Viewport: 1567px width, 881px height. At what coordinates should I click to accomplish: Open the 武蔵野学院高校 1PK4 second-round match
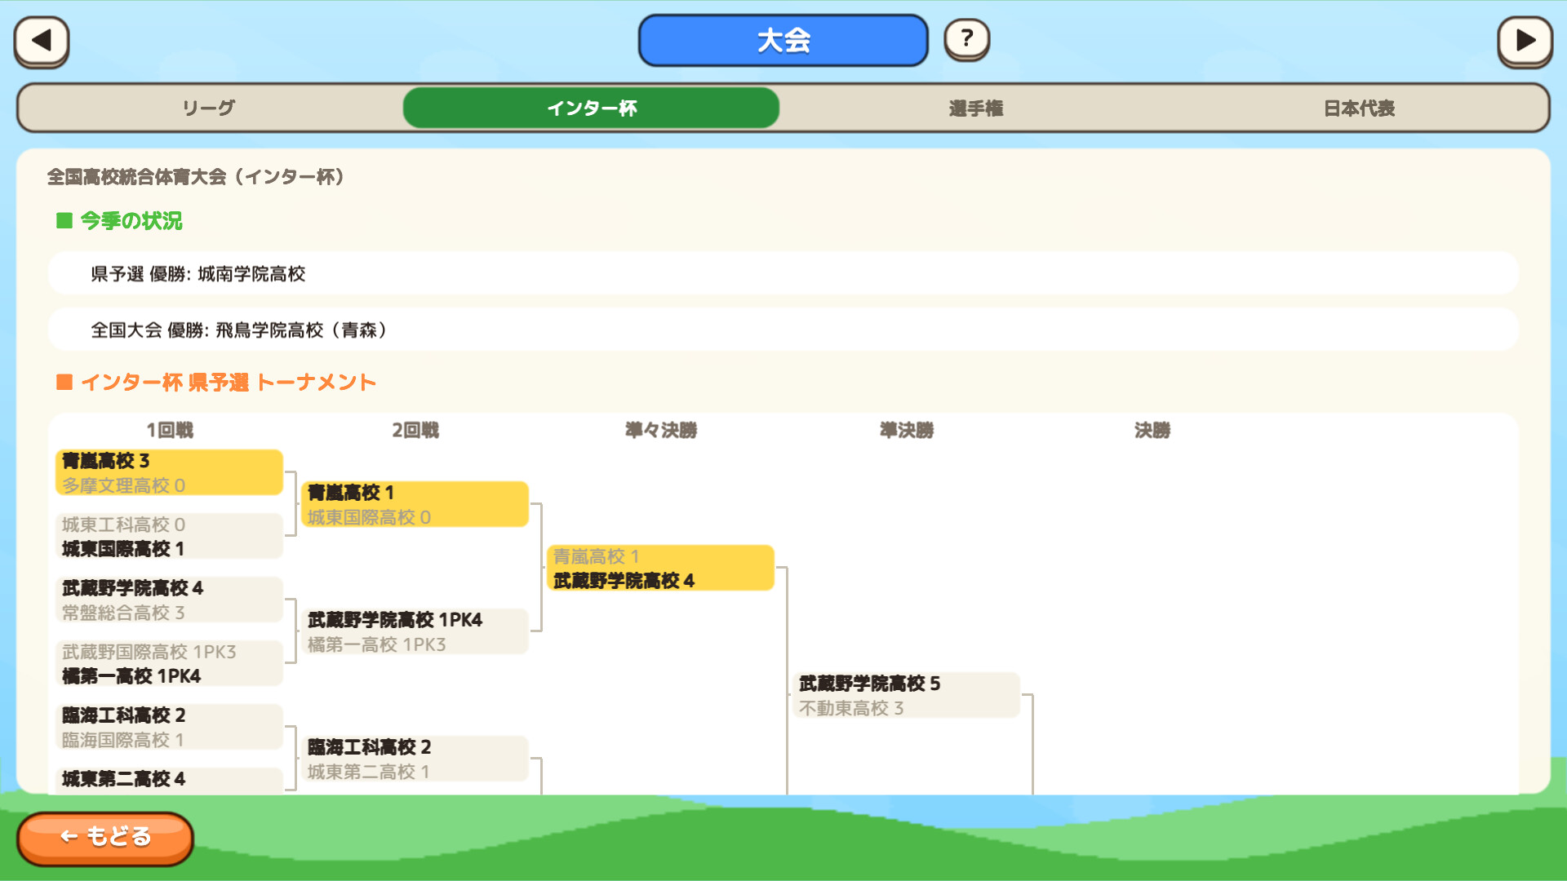click(415, 631)
